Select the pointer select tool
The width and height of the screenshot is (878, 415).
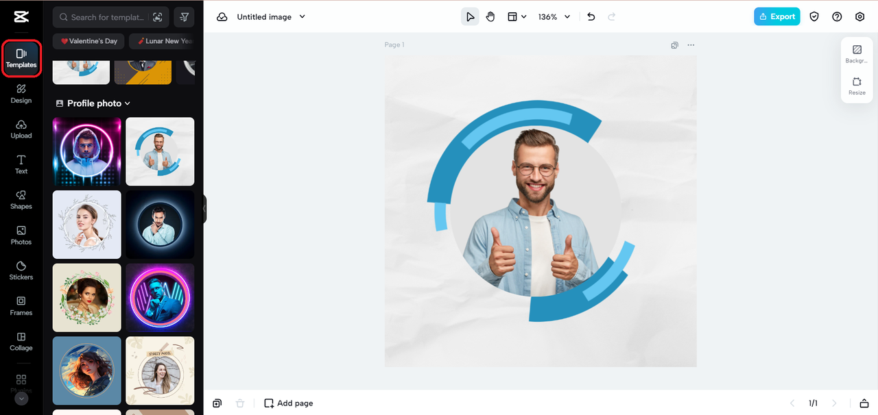click(470, 16)
